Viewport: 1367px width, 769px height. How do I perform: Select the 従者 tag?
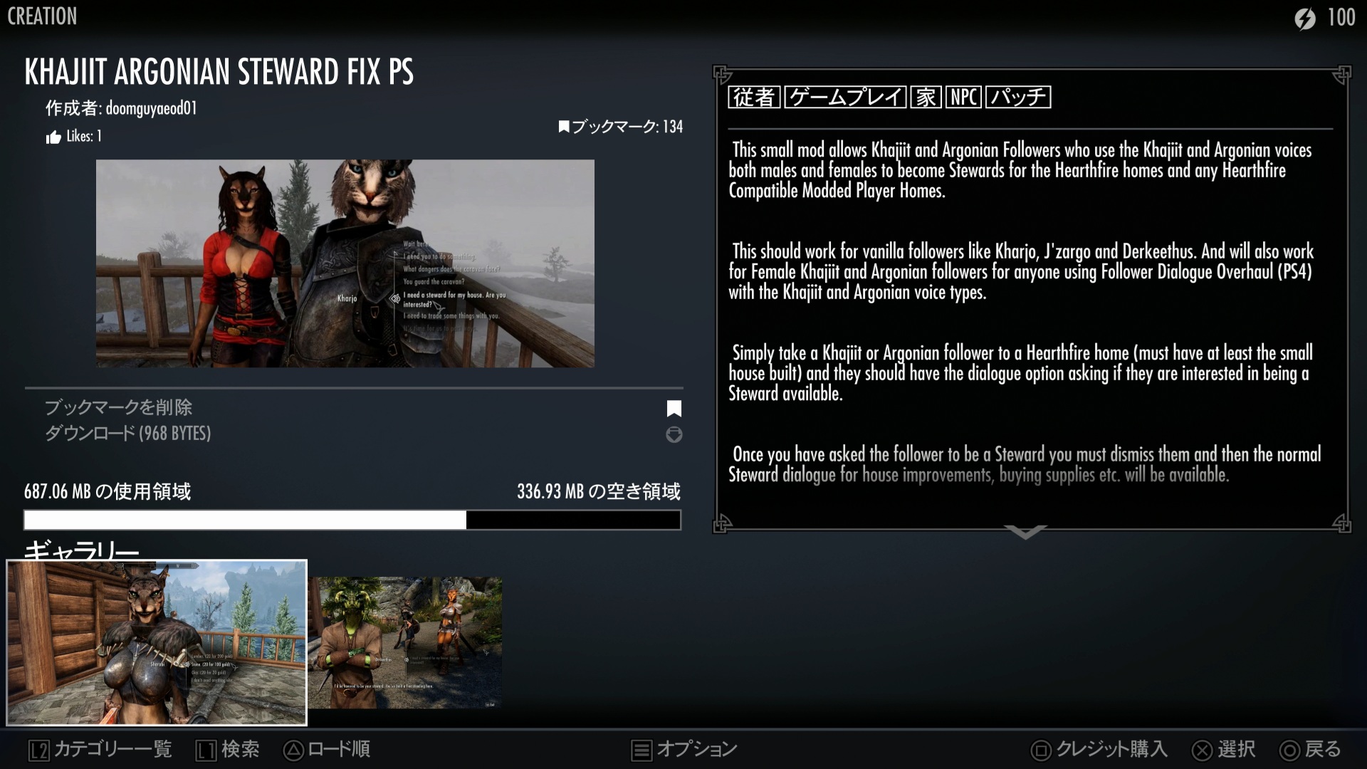point(754,97)
